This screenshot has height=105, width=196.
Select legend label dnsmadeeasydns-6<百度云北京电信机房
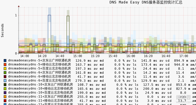point(39,80)
